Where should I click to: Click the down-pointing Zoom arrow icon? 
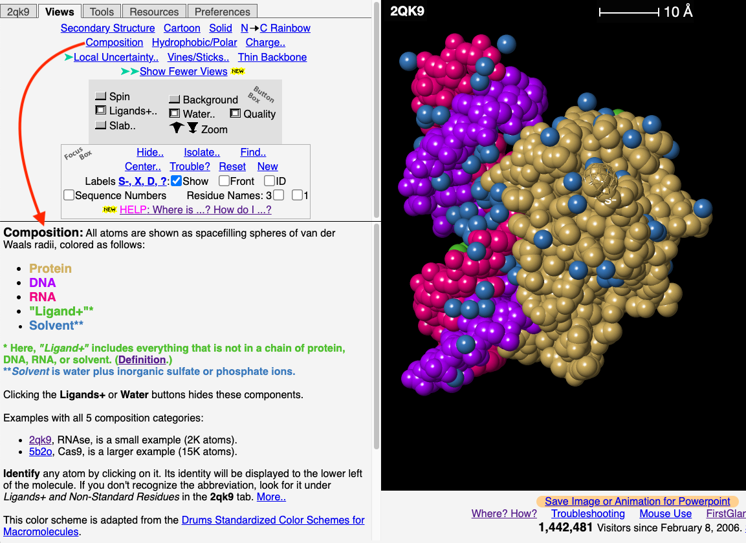coord(192,129)
